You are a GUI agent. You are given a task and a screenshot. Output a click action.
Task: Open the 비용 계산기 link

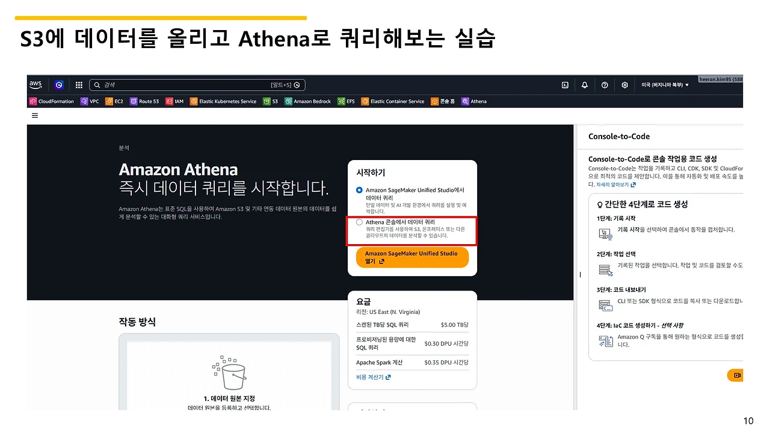tap(374, 377)
